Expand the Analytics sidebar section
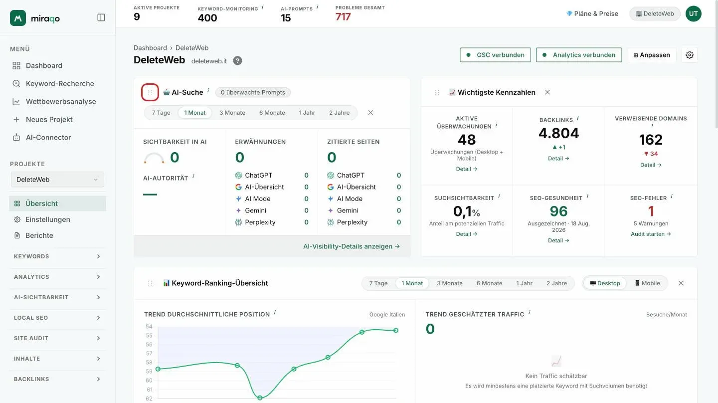Screen dimensions: 718x403 (x=58, y=277)
